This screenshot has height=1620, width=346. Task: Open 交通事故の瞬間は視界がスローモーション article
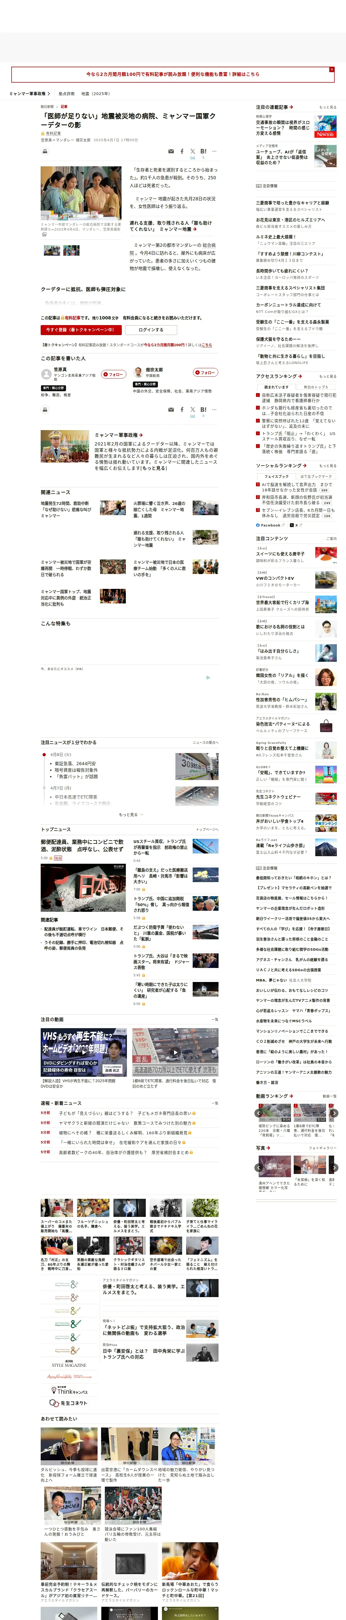283,128
